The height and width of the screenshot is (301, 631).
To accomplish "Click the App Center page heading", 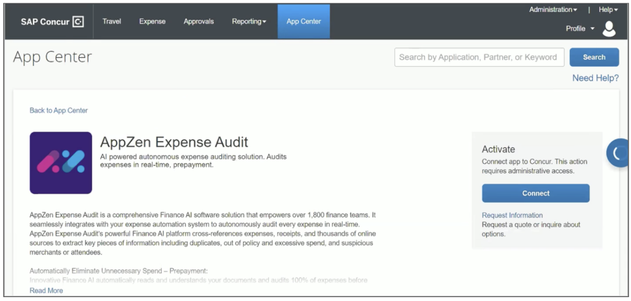I will coord(52,57).
